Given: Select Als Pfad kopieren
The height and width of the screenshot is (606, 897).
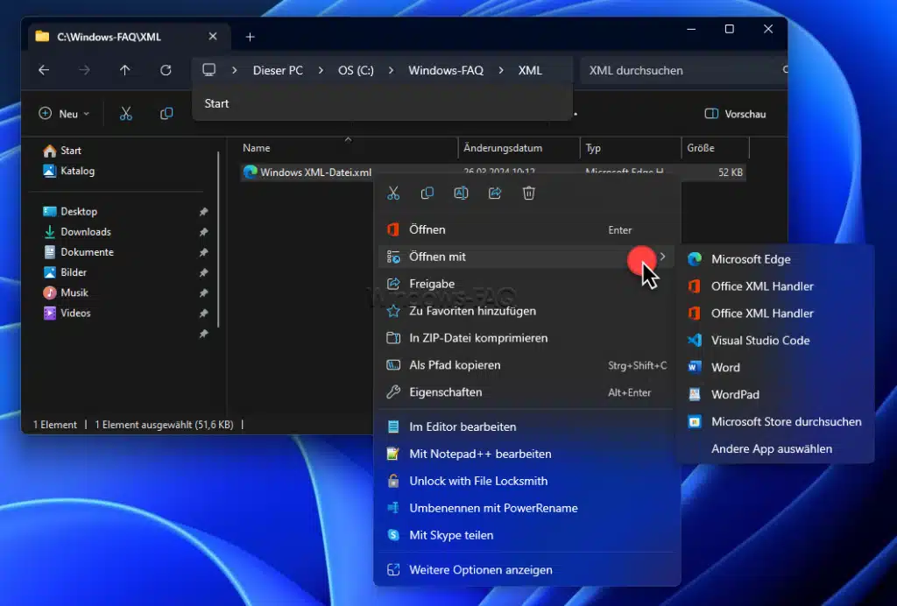Looking at the screenshot, I should click(526, 365).
